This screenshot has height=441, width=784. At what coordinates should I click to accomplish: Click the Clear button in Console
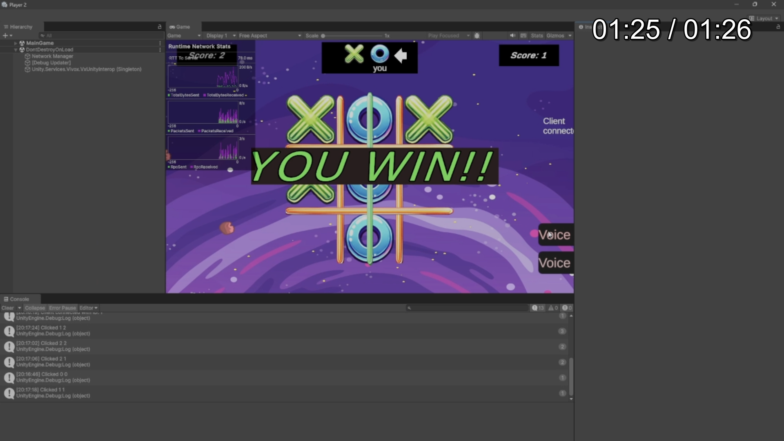(8, 308)
